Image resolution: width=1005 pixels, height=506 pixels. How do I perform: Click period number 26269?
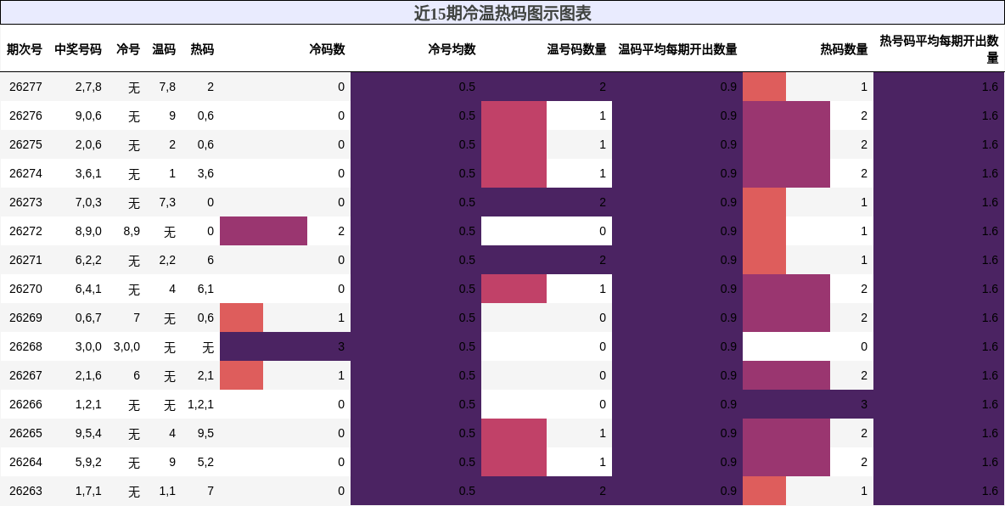(25, 318)
